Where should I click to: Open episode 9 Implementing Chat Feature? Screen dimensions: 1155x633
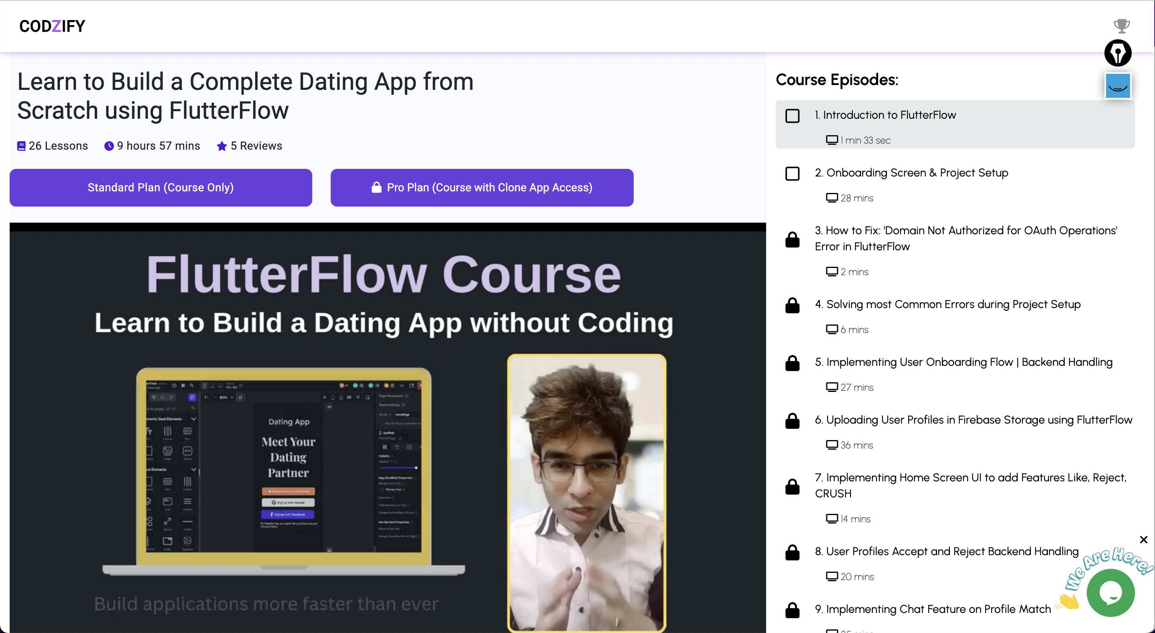(933, 609)
